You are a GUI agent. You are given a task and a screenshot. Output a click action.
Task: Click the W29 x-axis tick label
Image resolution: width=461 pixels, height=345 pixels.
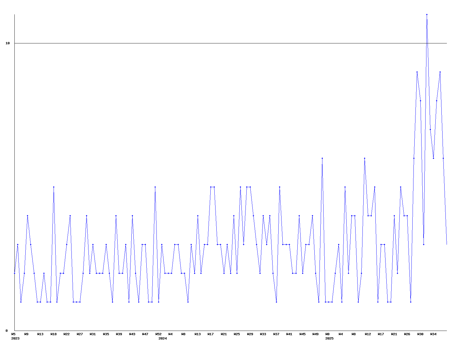pyautogui.click(x=250, y=334)
